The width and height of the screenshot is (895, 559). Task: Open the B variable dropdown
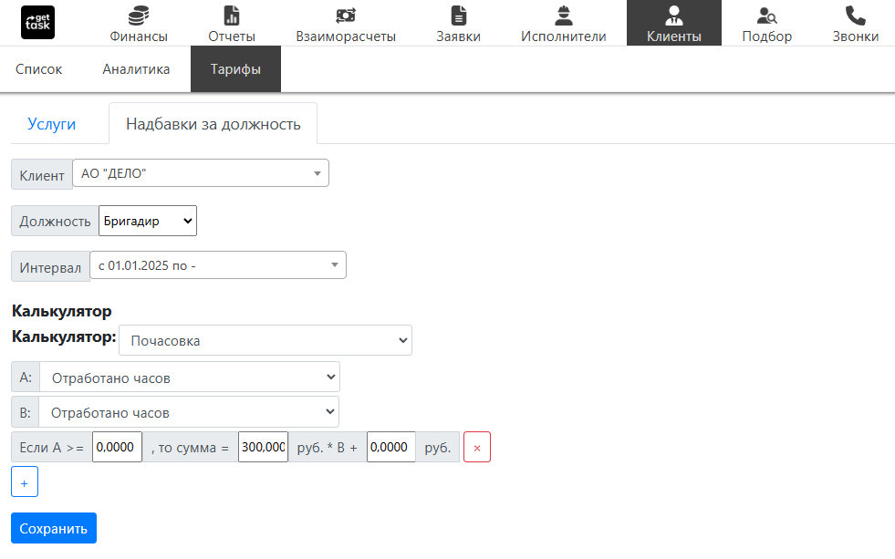pos(189,411)
